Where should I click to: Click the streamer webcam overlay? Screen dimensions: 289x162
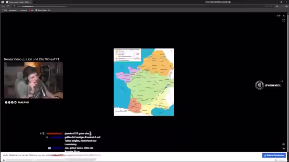pos(33,80)
